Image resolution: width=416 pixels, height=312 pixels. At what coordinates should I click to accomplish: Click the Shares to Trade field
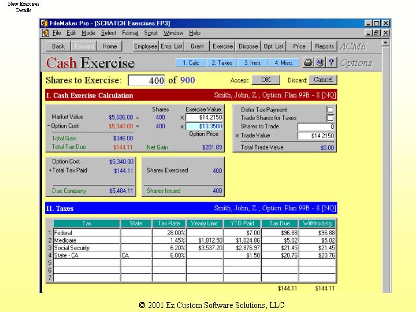coord(316,127)
